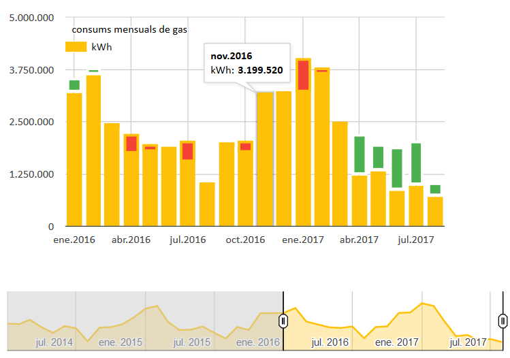Click the kWh legend label
The height and width of the screenshot is (358, 510).
coord(101,47)
